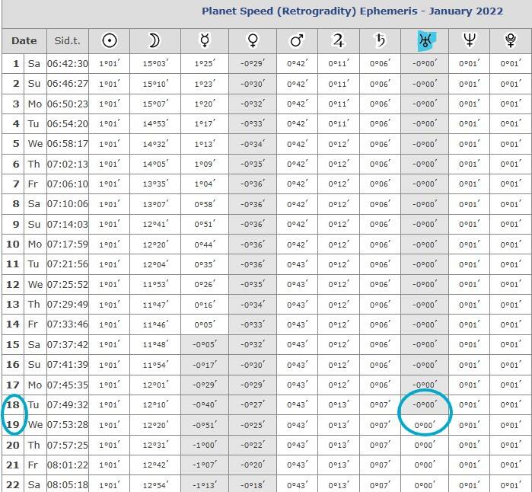This screenshot has width=532, height=492.
Task: Click the Moon symbol column header
Action: click(x=155, y=40)
